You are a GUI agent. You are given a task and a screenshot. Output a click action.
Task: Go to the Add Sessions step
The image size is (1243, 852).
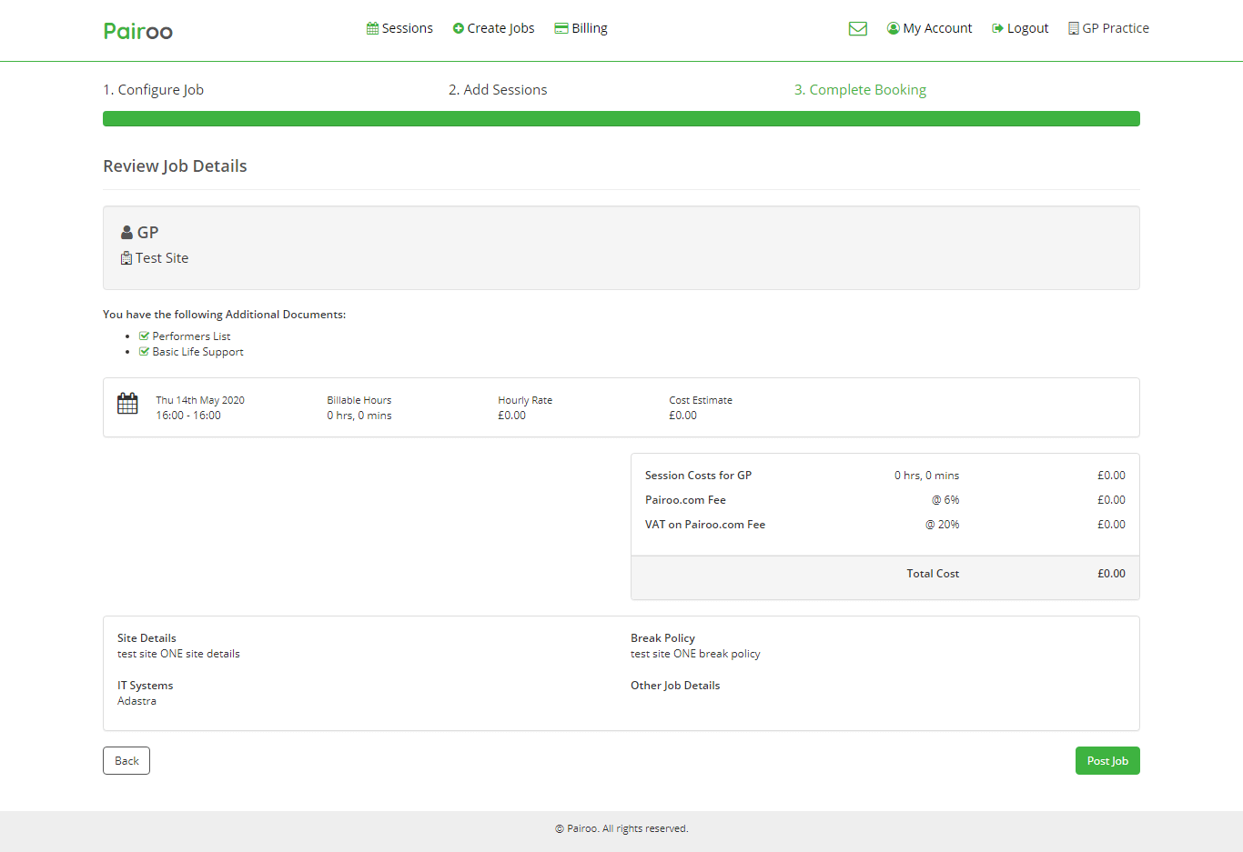[498, 90]
